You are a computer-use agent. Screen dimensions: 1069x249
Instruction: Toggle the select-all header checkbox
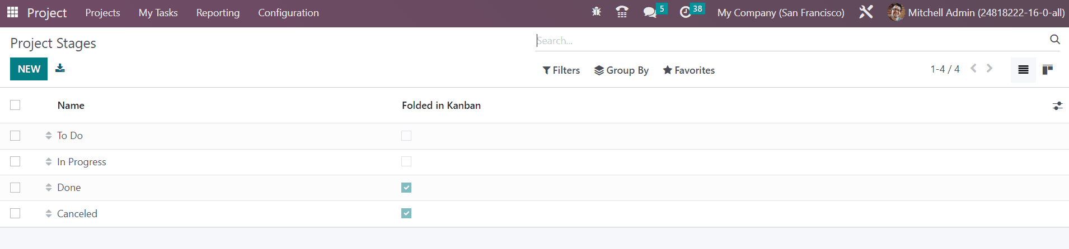click(15, 105)
